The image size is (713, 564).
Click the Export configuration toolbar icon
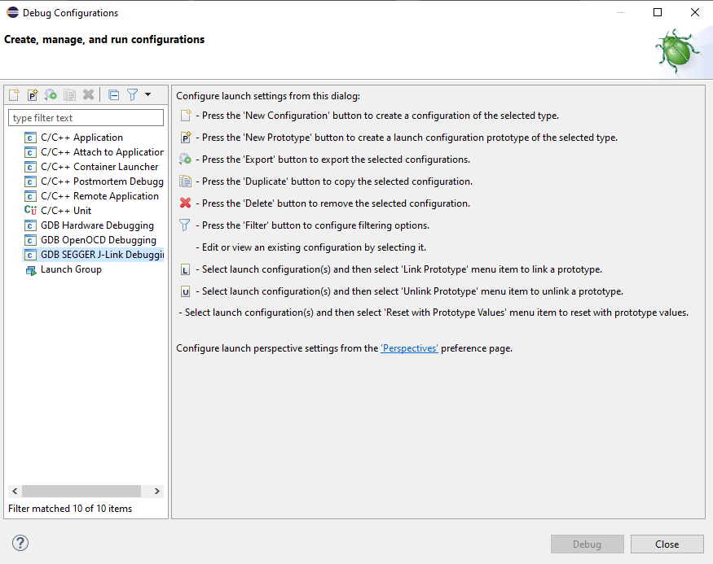[x=51, y=94]
